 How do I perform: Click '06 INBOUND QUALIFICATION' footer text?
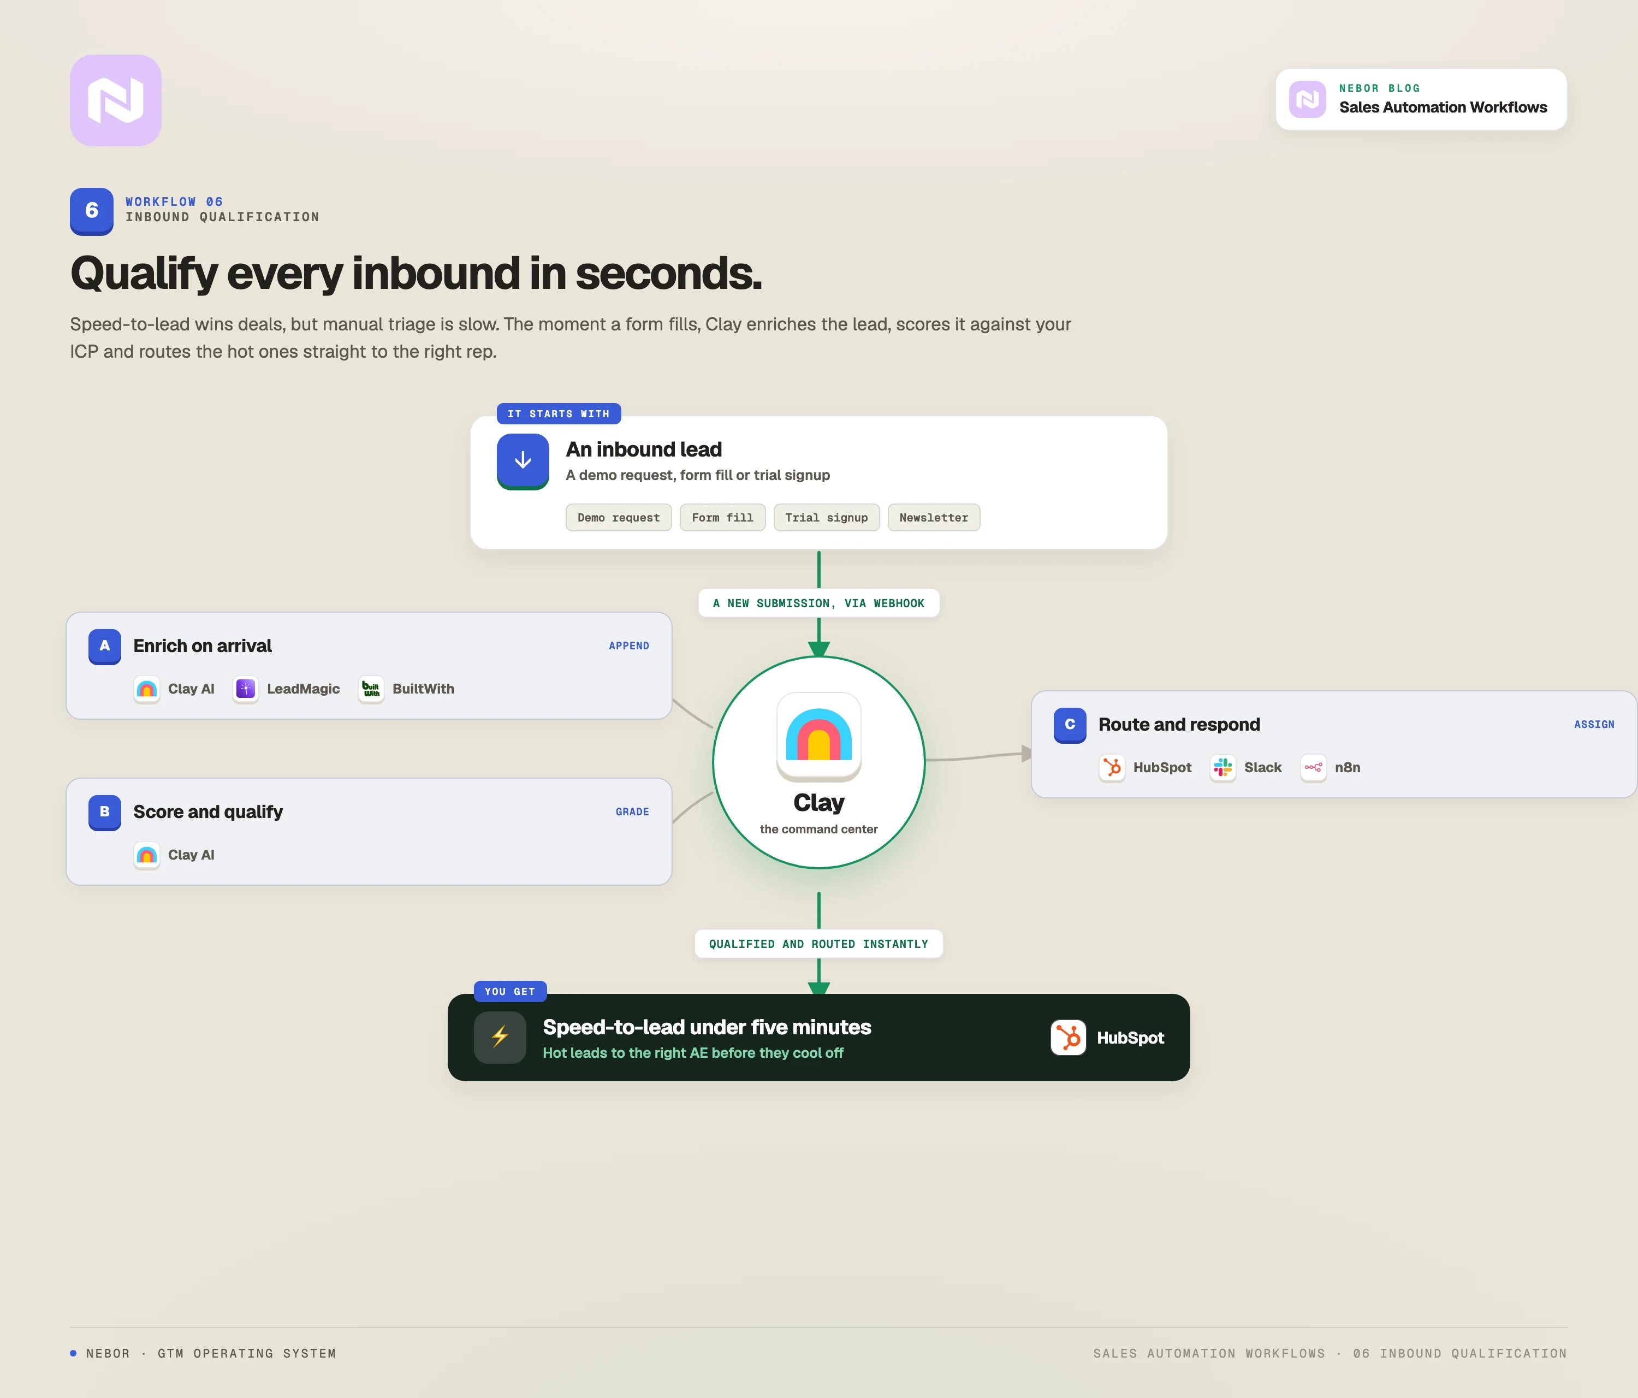point(1460,1354)
